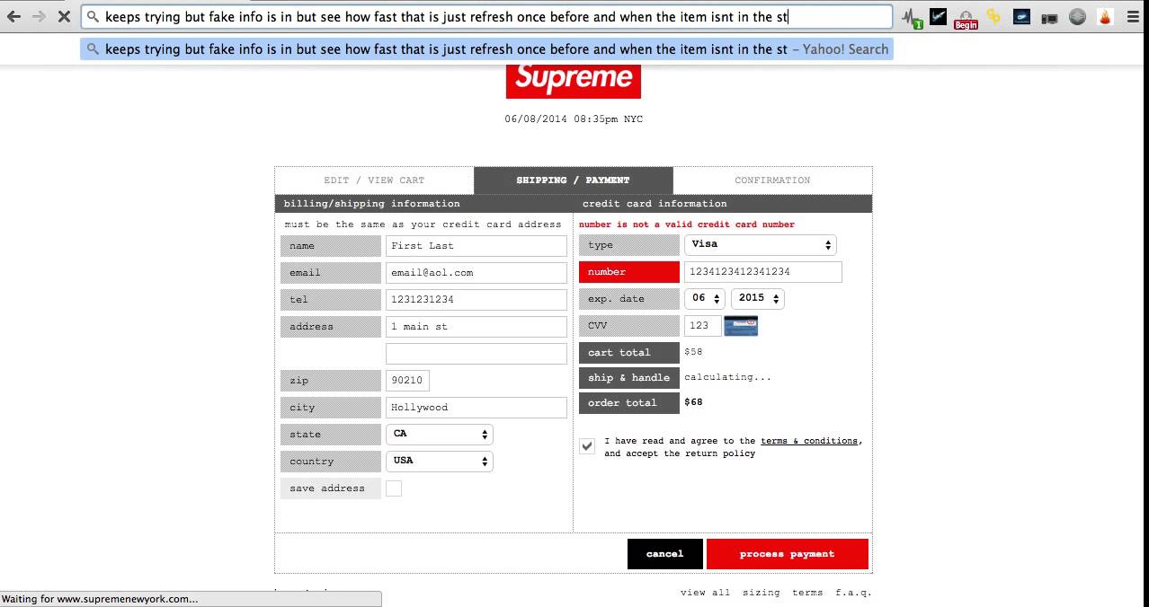Click the view all footer link
This screenshot has width=1149, height=607.
click(705, 593)
